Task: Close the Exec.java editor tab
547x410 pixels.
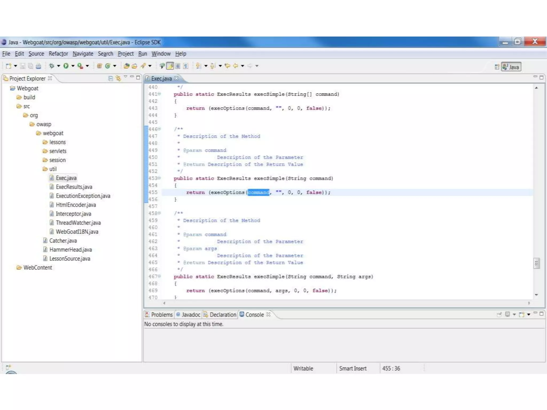Action: (176, 78)
